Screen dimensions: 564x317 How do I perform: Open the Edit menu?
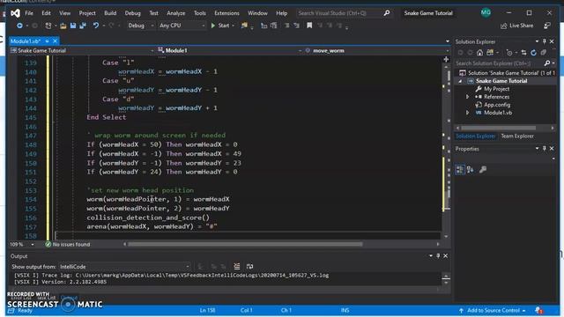pos(46,13)
